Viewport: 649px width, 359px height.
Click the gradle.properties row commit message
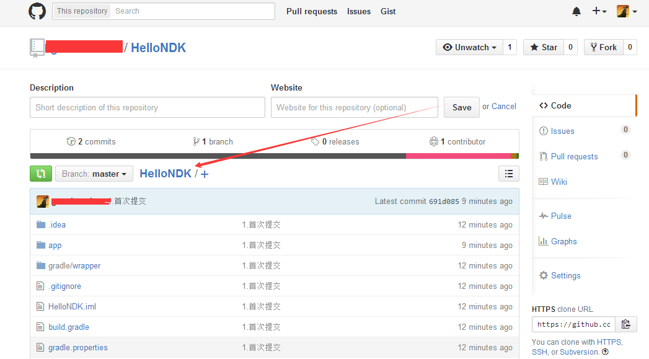(261, 347)
